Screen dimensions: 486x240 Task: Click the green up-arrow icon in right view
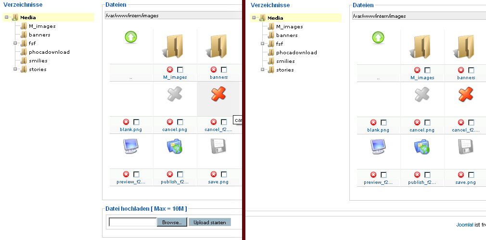pyautogui.click(x=378, y=37)
